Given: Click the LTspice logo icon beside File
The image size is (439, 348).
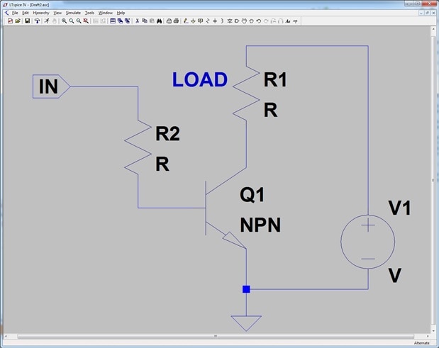Looking at the screenshot, I should (7, 13).
